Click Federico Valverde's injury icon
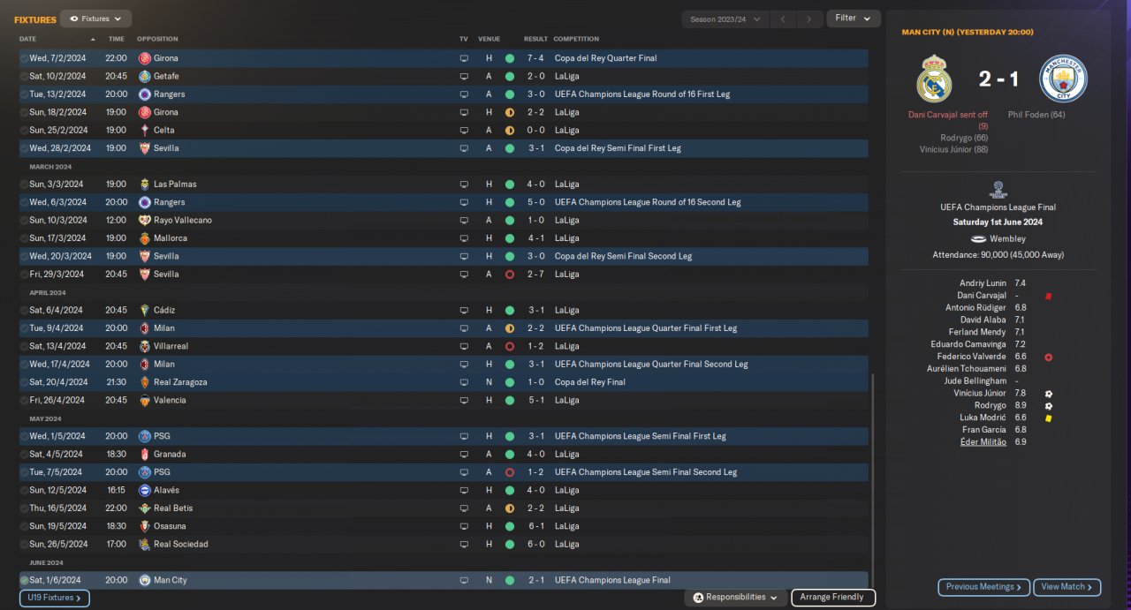Viewport: 1131px width, 610px height. pos(1048,357)
